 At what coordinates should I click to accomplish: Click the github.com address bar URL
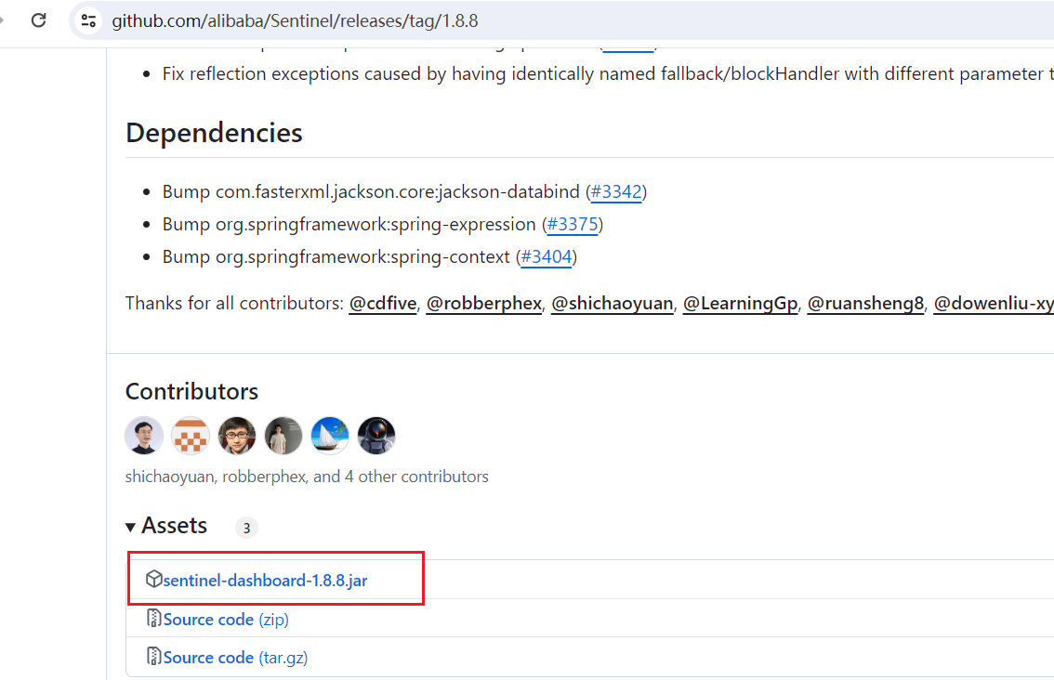coord(296,20)
